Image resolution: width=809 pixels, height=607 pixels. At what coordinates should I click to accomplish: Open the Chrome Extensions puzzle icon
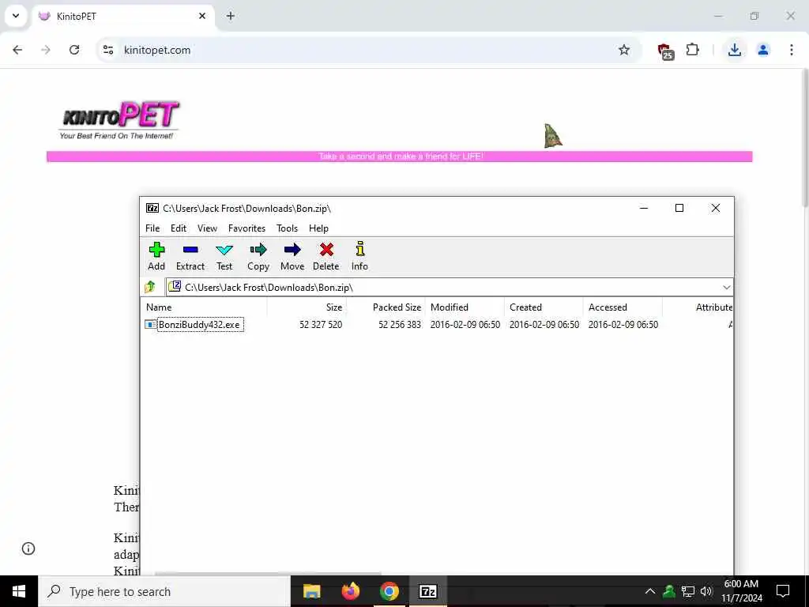click(x=692, y=50)
